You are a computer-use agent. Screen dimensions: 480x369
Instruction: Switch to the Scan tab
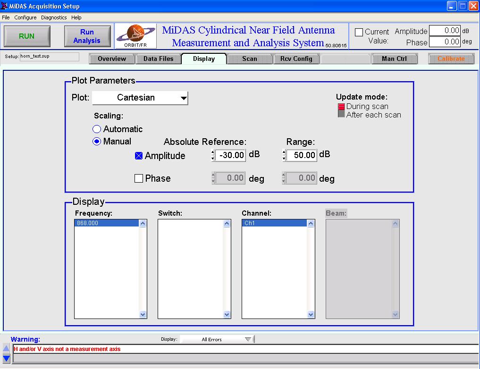[x=250, y=59]
